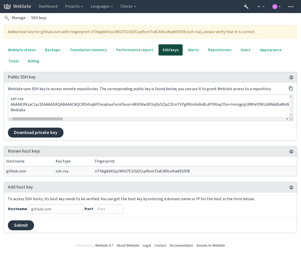Screen dimensions: 301x255
Task: Open info help for Add host key
Action: [291, 187]
